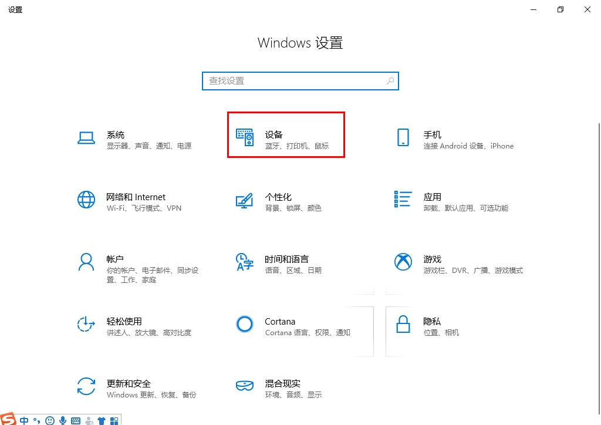Click '蓝牙、打印机、鼠标' description
The image size is (601, 425).
coord(296,146)
